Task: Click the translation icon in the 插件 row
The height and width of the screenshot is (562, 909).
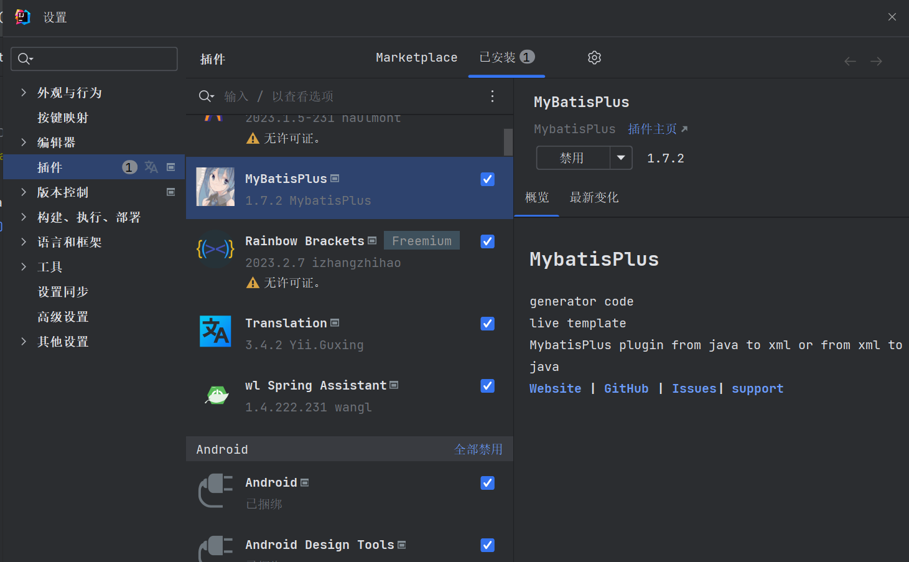Action: pyautogui.click(x=151, y=167)
